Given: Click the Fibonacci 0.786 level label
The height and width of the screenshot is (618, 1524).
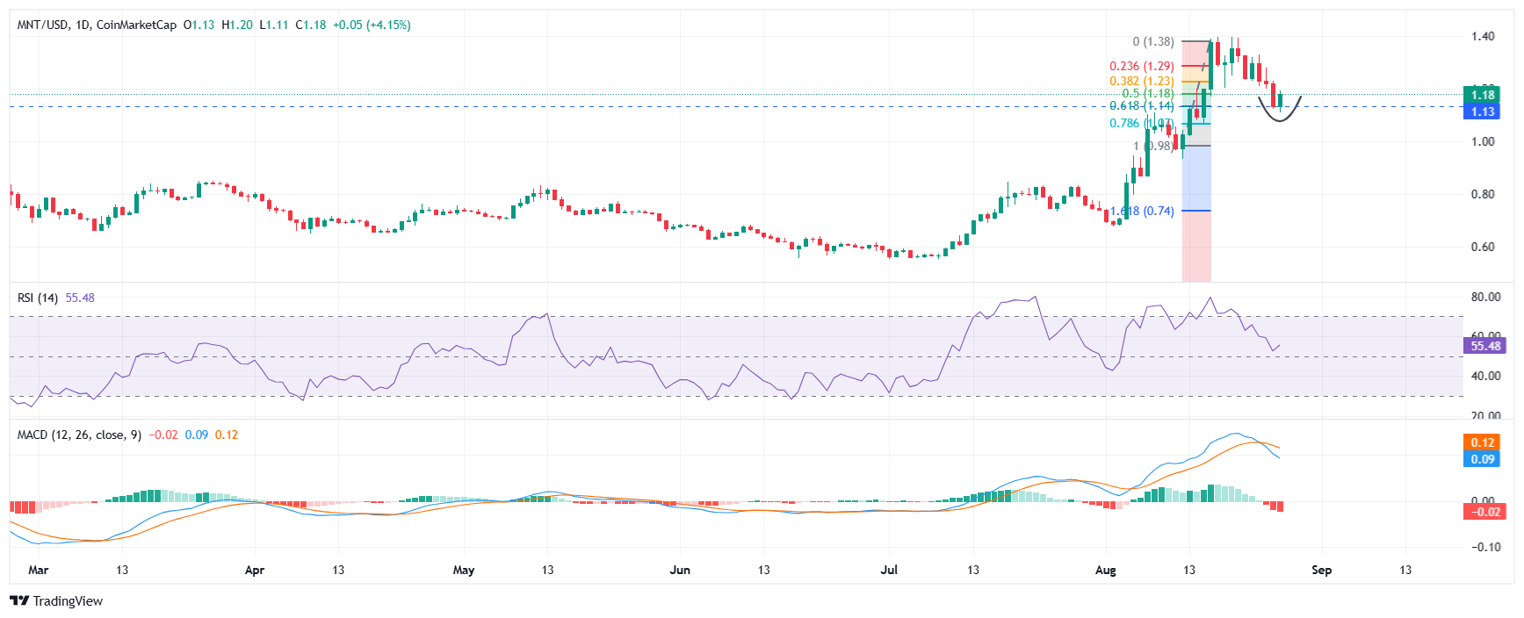Looking at the screenshot, I should 1141,123.
